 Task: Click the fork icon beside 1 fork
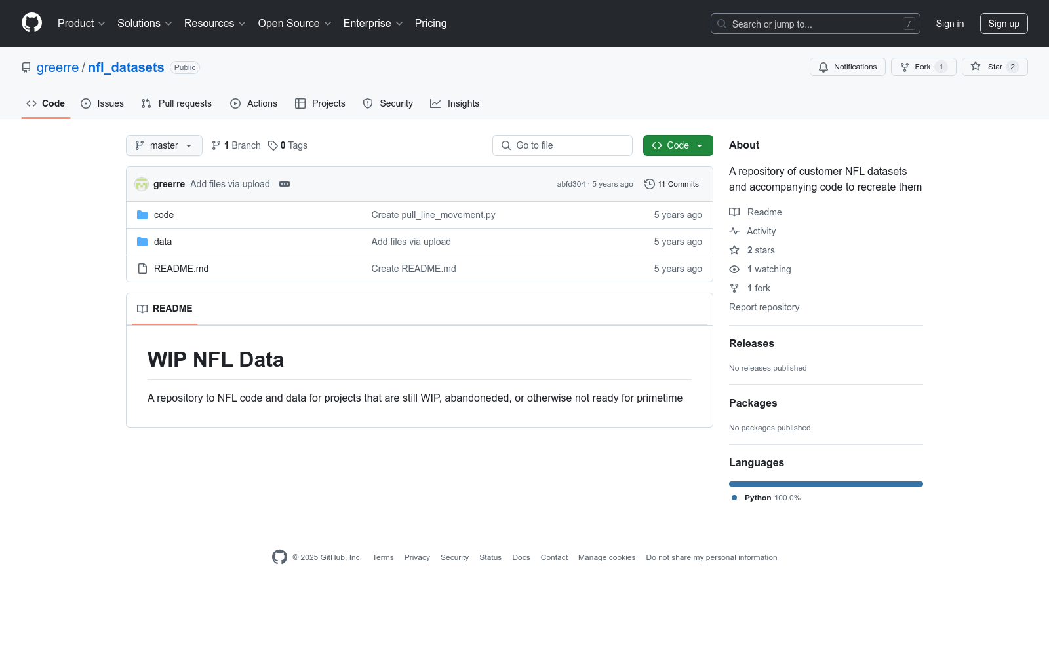[734, 288]
